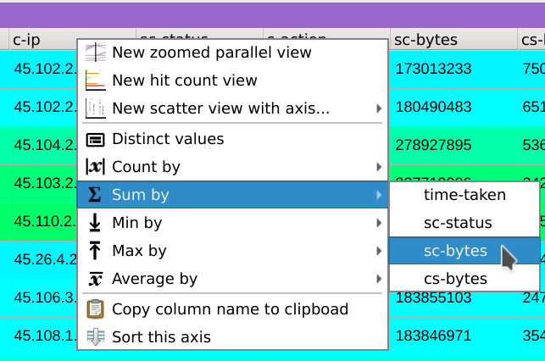This screenshot has width=545, height=361.
Task: Click the sc-bytes column header
Action: click(449, 40)
